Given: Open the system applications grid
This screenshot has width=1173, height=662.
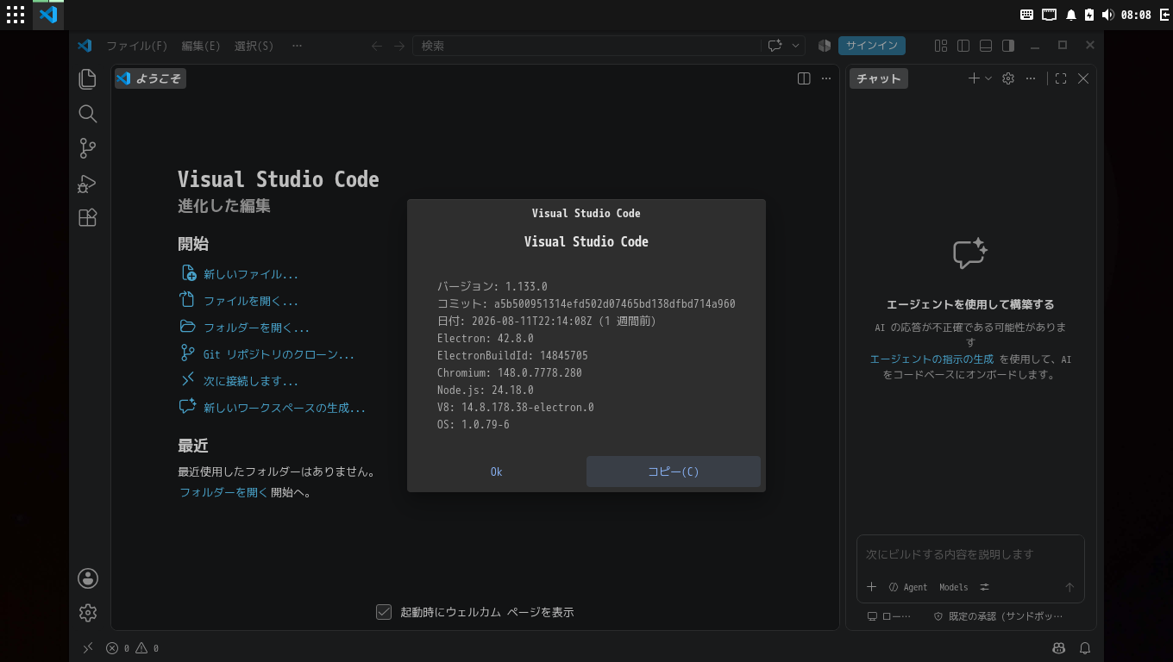Looking at the screenshot, I should click(x=16, y=15).
